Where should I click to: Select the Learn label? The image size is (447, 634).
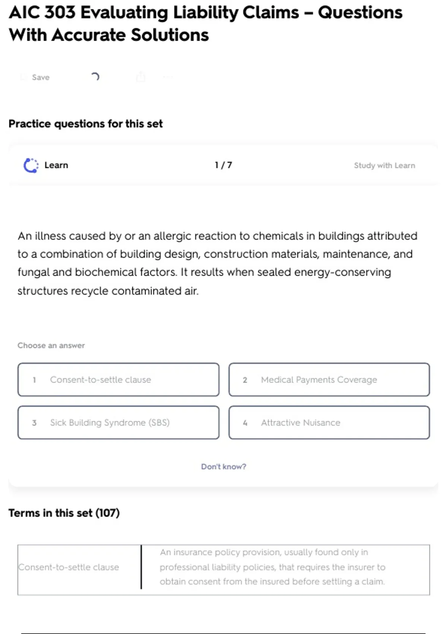tap(56, 165)
